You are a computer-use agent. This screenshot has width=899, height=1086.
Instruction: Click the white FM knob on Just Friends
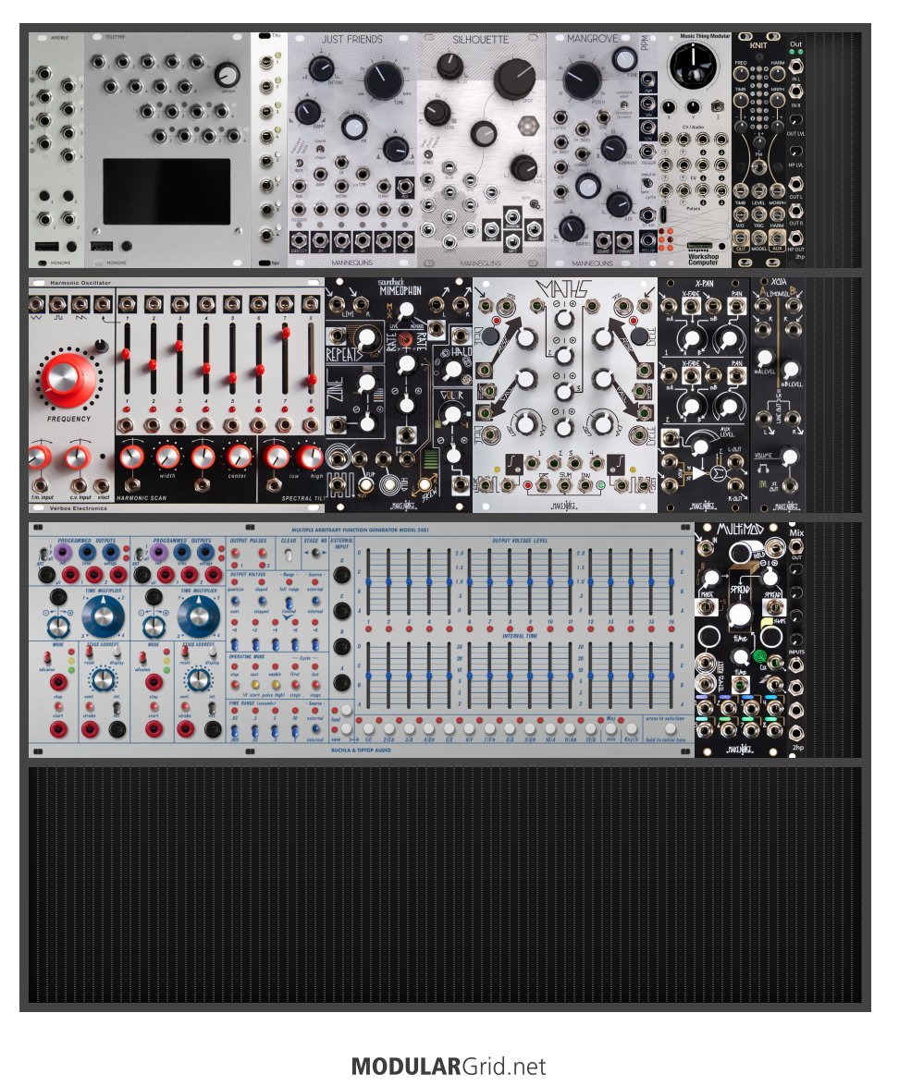point(354,127)
